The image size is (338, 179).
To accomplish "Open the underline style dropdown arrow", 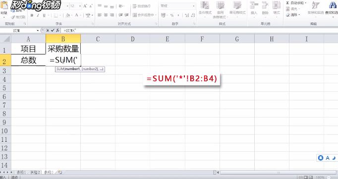I will (49, 15).
